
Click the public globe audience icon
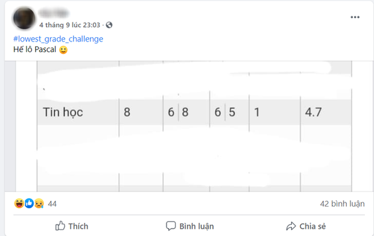tap(109, 25)
